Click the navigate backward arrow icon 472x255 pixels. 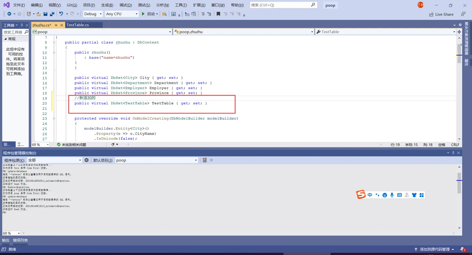click(x=9, y=14)
